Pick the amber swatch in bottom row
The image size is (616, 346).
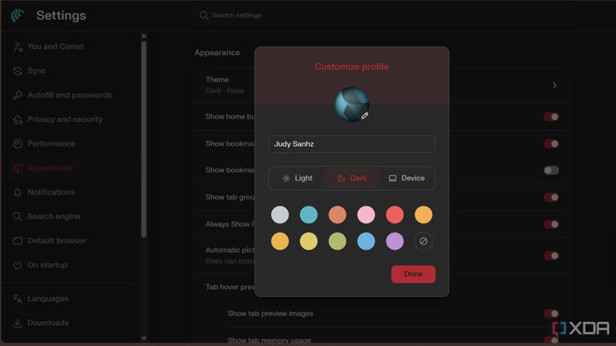[x=280, y=241]
